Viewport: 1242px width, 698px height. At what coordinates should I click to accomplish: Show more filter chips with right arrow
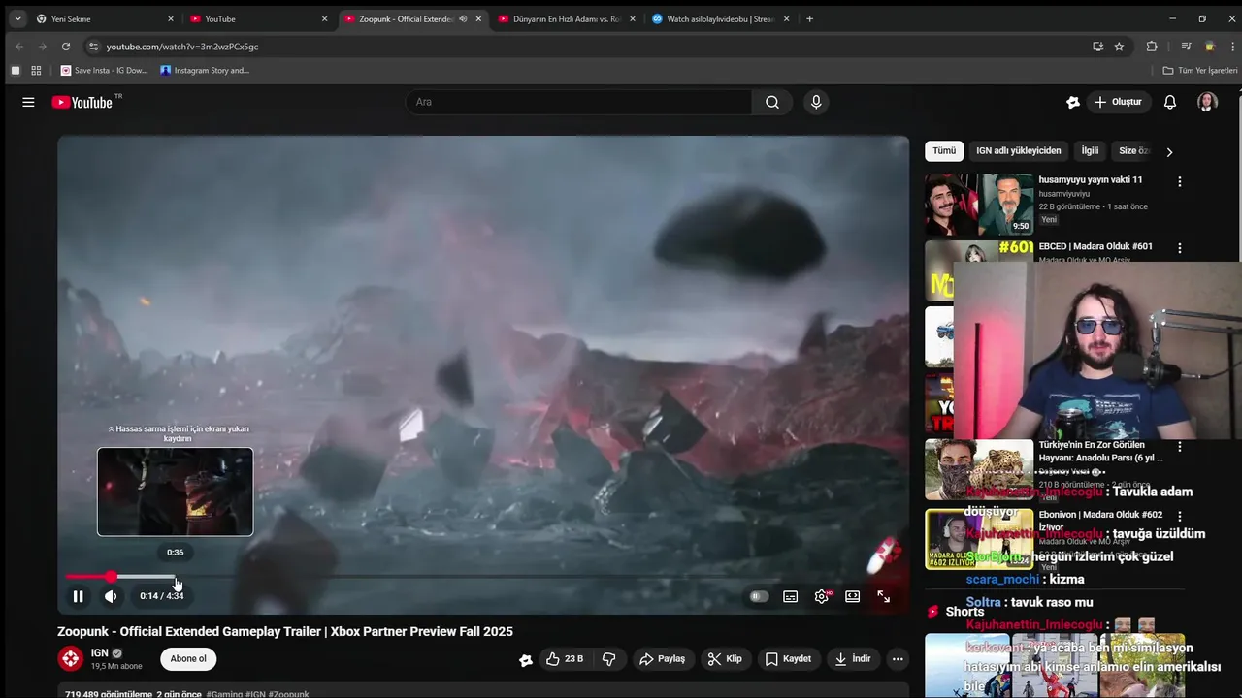click(1169, 152)
